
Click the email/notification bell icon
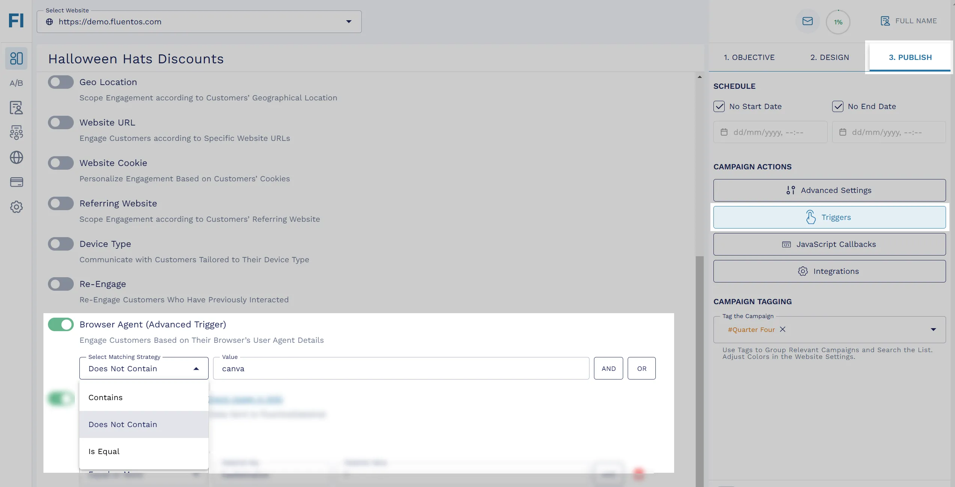807,21
